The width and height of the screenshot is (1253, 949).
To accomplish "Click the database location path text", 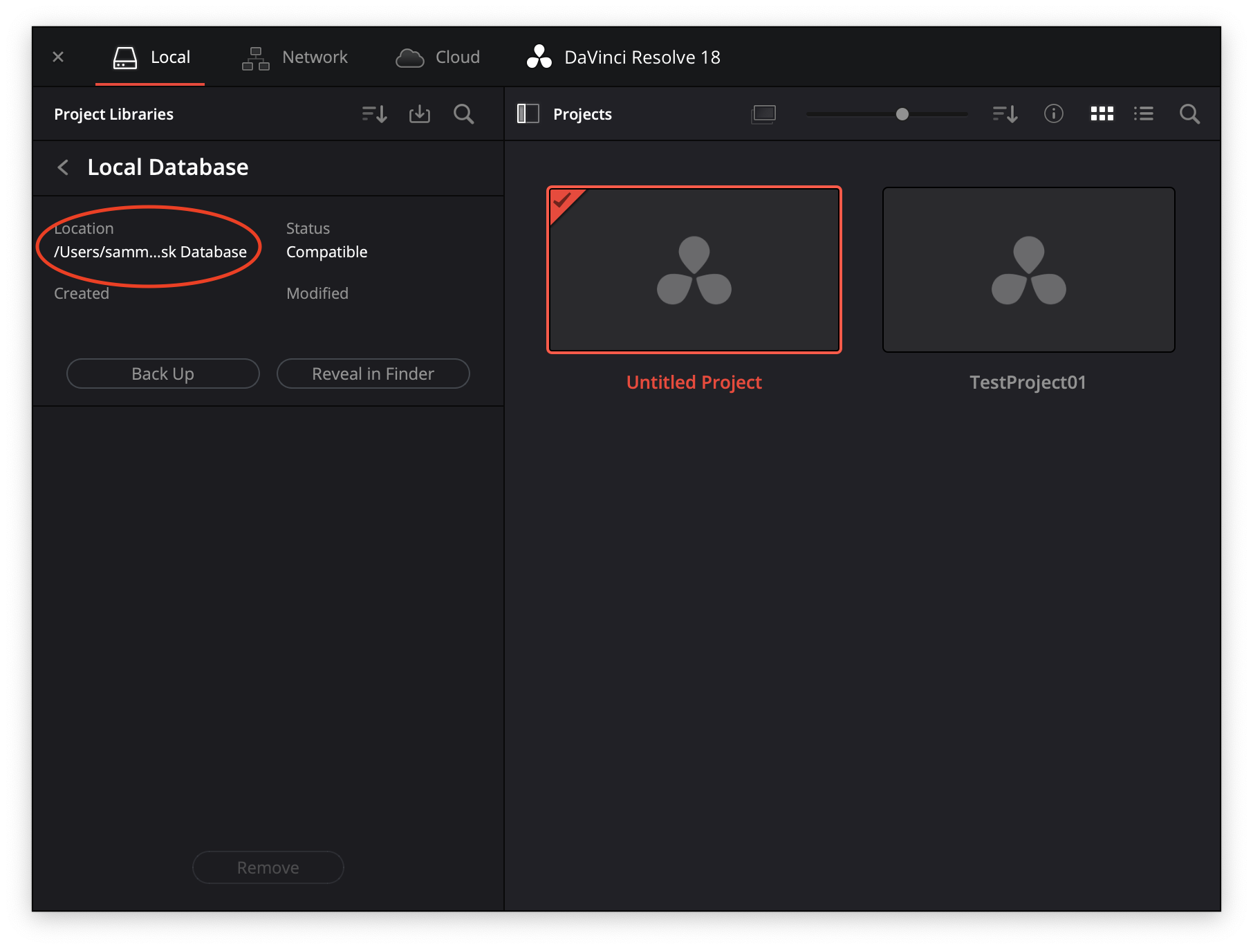I will tap(151, 252).
